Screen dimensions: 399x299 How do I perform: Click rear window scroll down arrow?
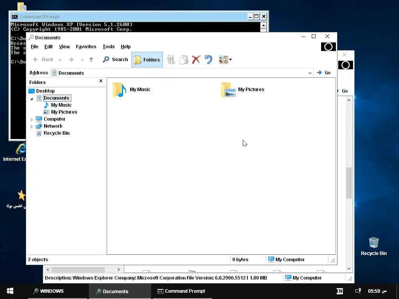click(349, 269)
